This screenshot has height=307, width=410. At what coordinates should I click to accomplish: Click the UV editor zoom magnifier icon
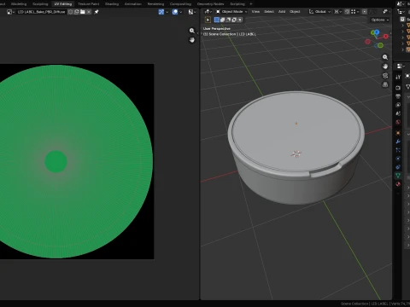tap(192, 31)
